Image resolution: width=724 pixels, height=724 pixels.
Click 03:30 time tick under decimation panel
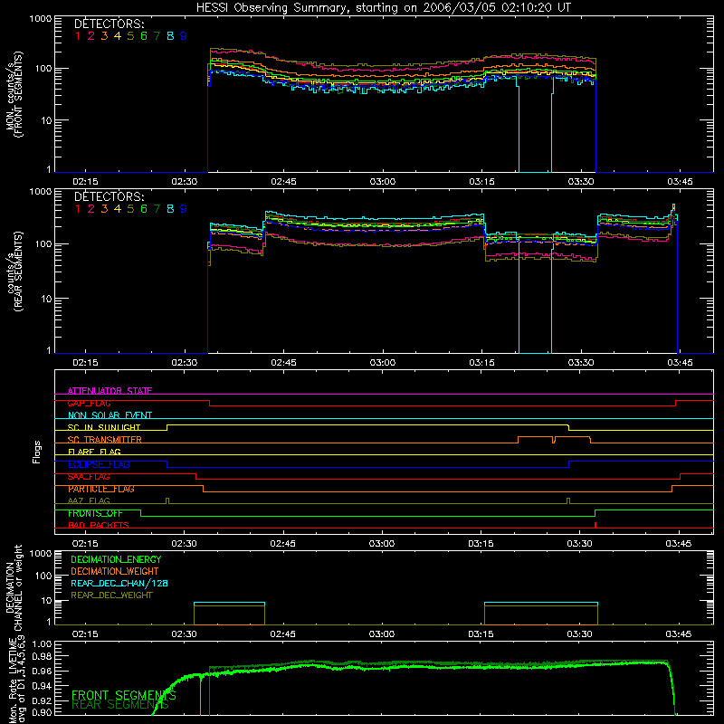579,634
